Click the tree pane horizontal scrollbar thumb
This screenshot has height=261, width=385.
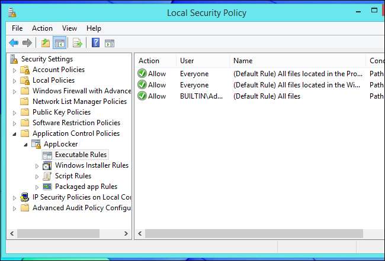tap(58, 234)
